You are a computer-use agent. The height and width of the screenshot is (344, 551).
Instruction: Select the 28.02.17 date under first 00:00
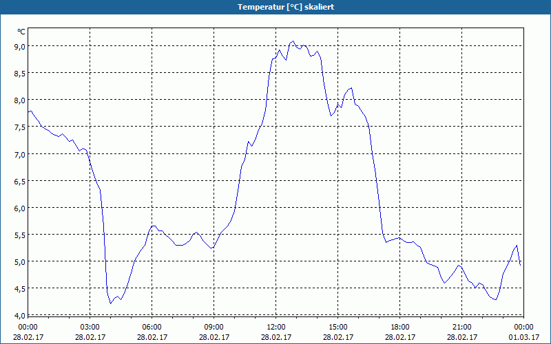point(28,337)
